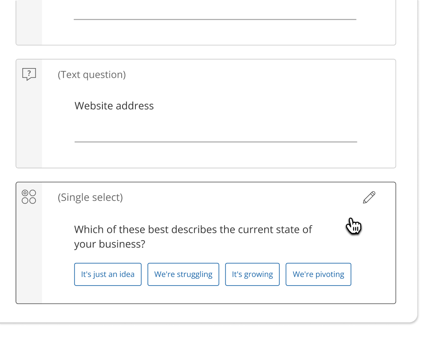Click the topmost text answer line
Screen dimensions: 437x343
pyautogui.click(x=216, y=19)
